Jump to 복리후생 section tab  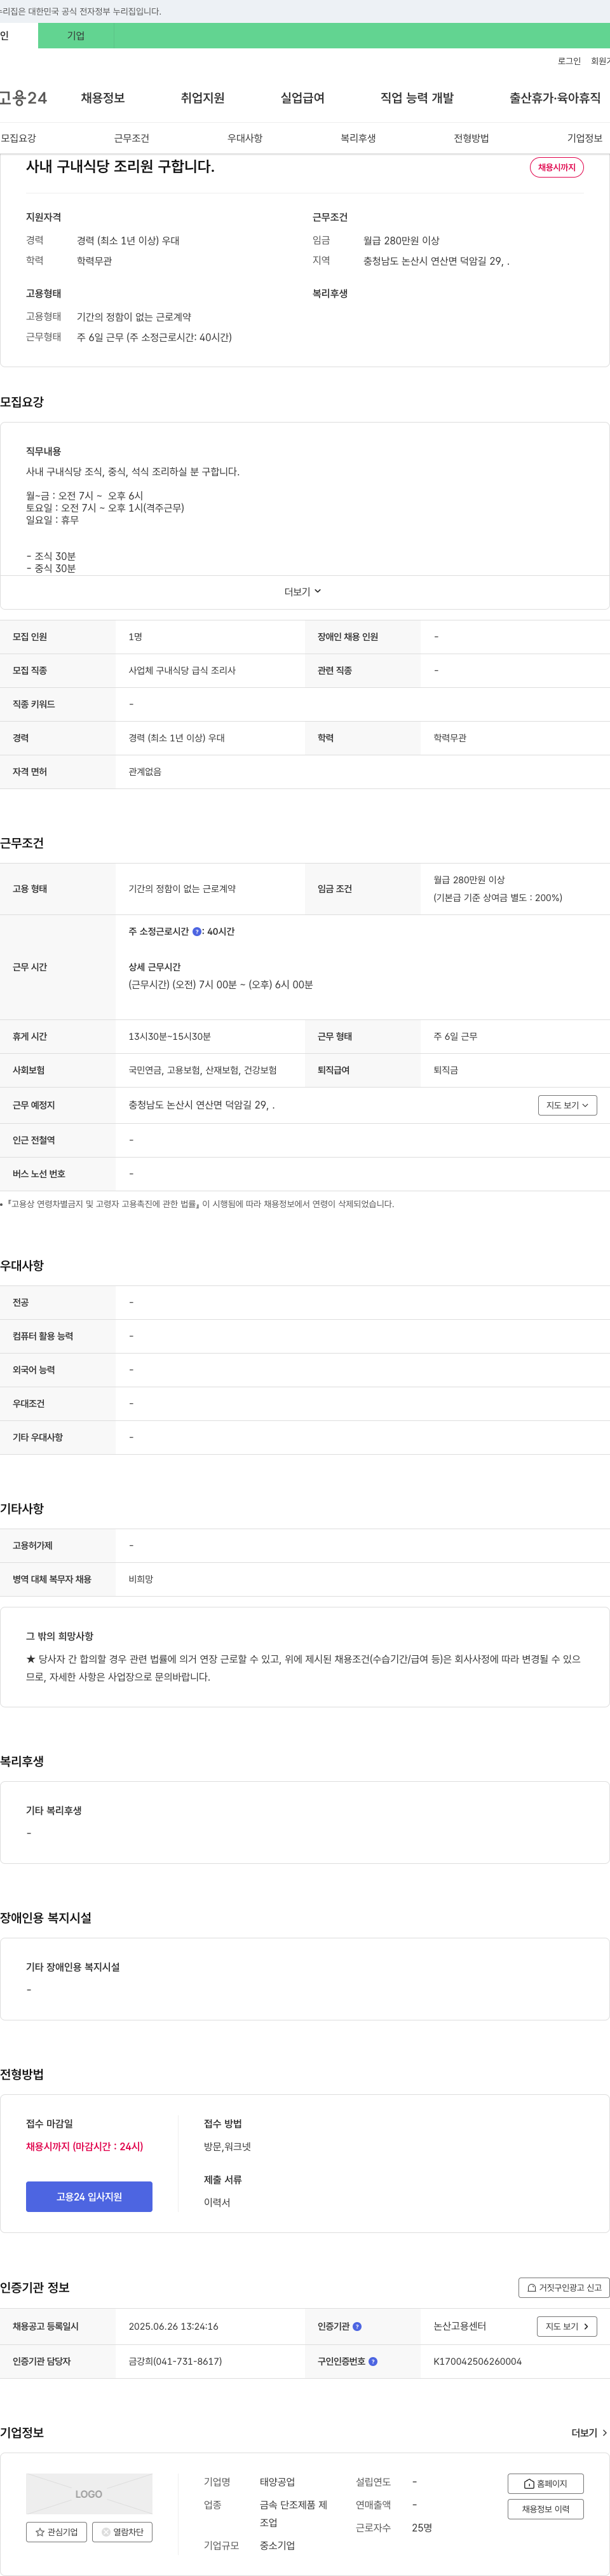358,138
